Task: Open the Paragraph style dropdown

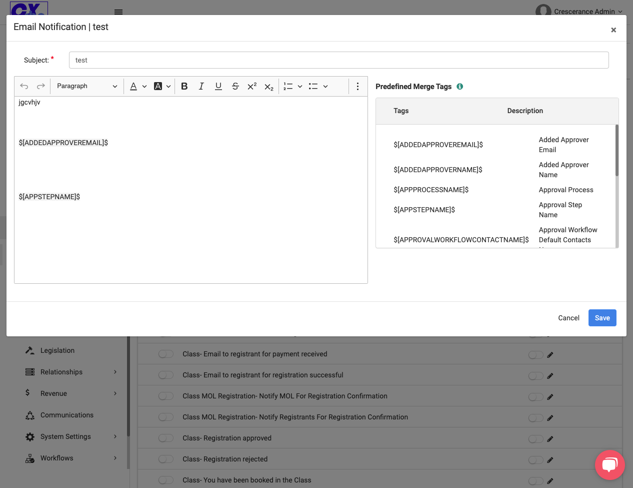Action: (x=87, y=86)
